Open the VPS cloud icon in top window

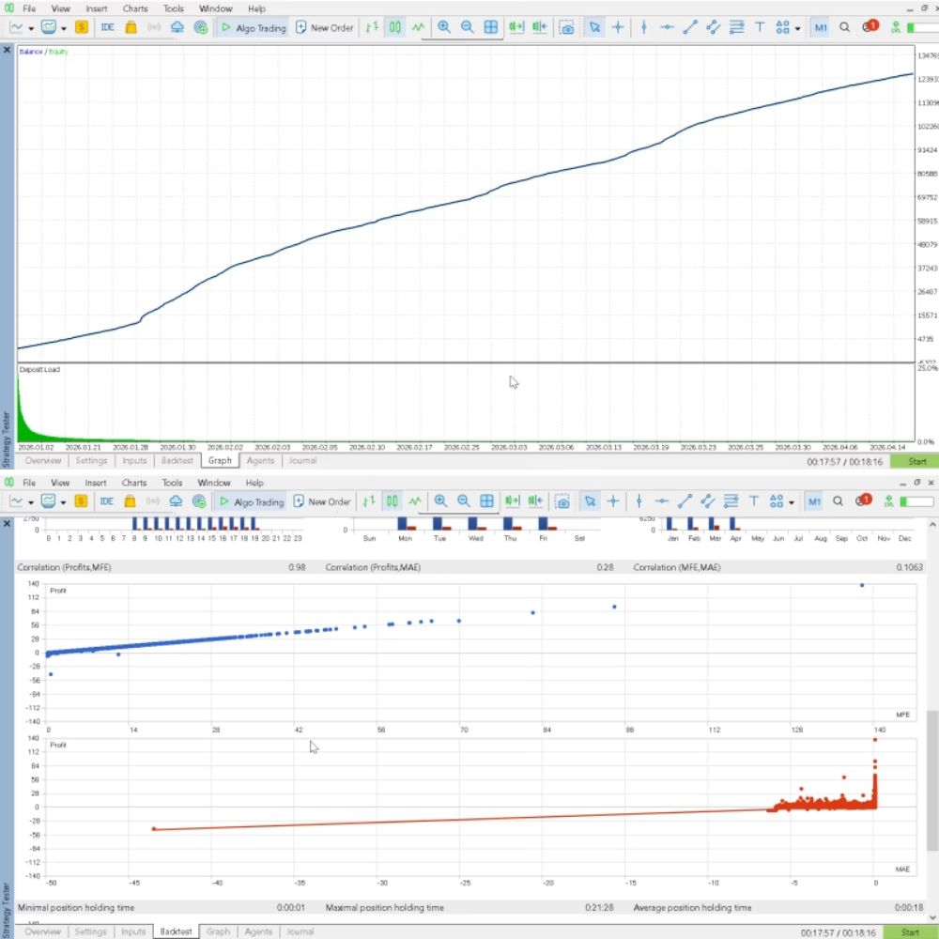pos(177,27)
